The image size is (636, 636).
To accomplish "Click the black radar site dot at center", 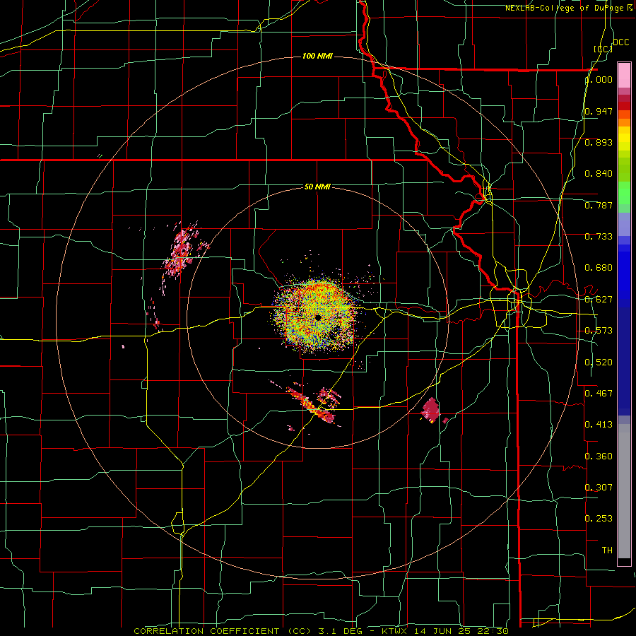I will tap(318, 317).
